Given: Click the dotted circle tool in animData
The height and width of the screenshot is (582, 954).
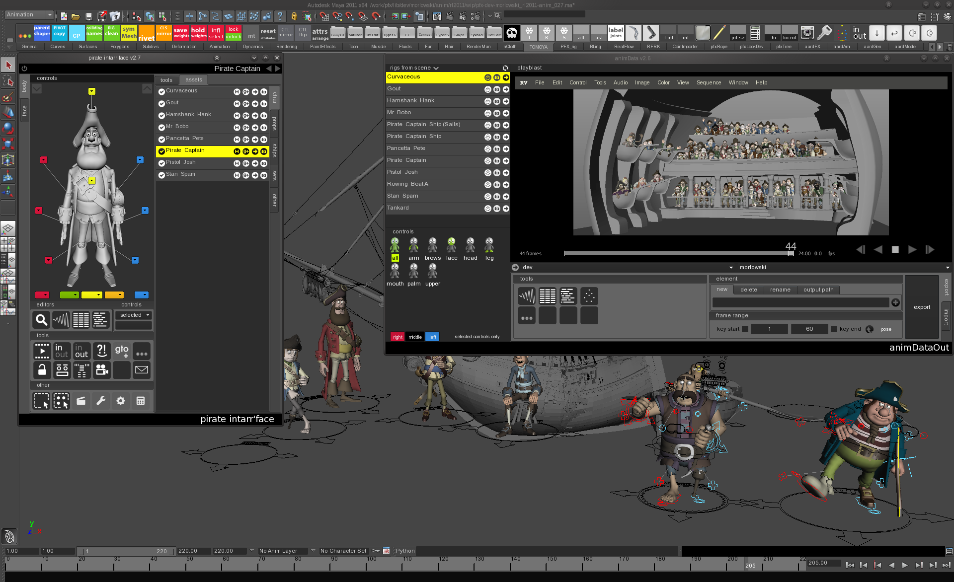Looking at the screenshot, I should [x=589, y=296].
